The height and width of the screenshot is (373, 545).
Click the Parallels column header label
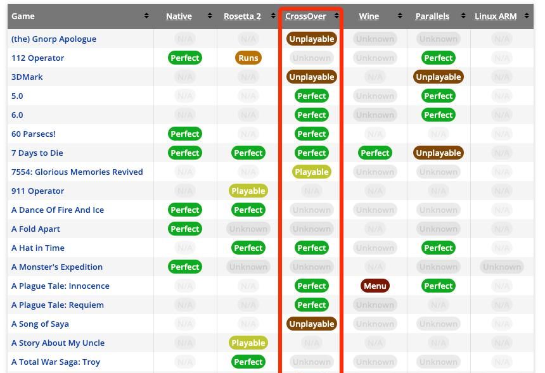pos(432,16)
